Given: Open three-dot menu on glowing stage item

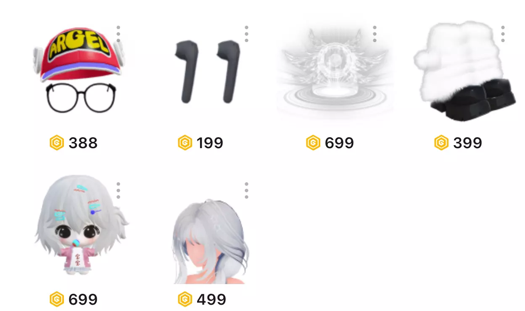Looking at the screenshot, I should click(x=375, y=34).
